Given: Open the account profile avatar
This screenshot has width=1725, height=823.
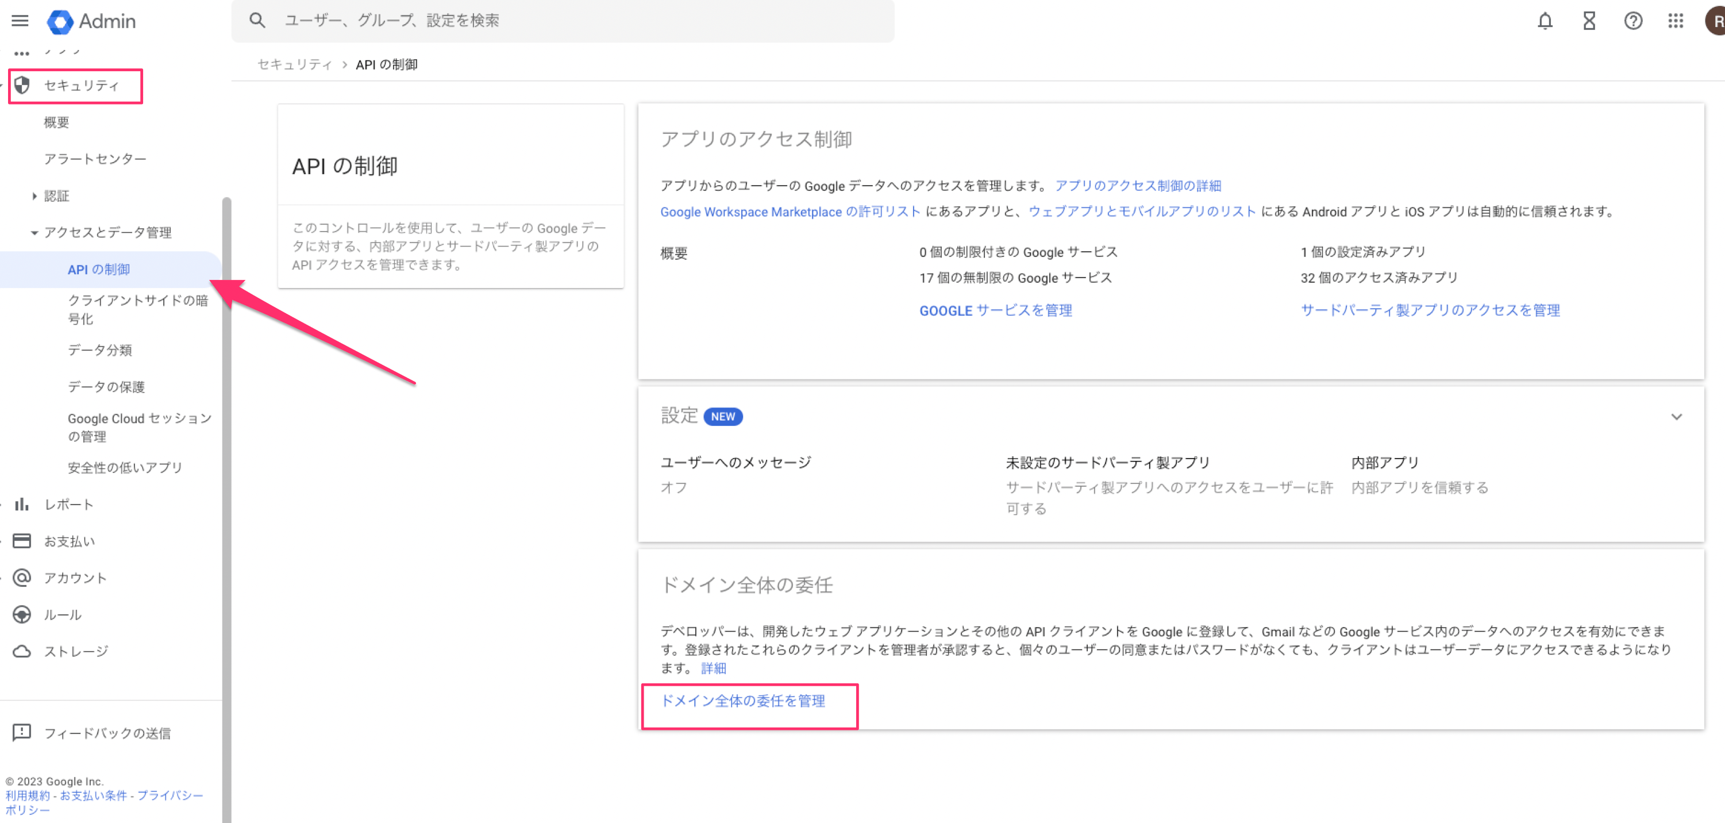Looking at the screenshot, I should [x=1715, y=21].
